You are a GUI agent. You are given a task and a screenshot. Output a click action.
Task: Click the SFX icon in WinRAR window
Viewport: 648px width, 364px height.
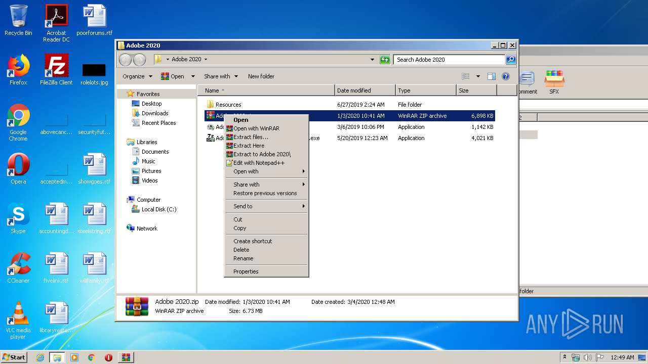click(x=554, y=82)
